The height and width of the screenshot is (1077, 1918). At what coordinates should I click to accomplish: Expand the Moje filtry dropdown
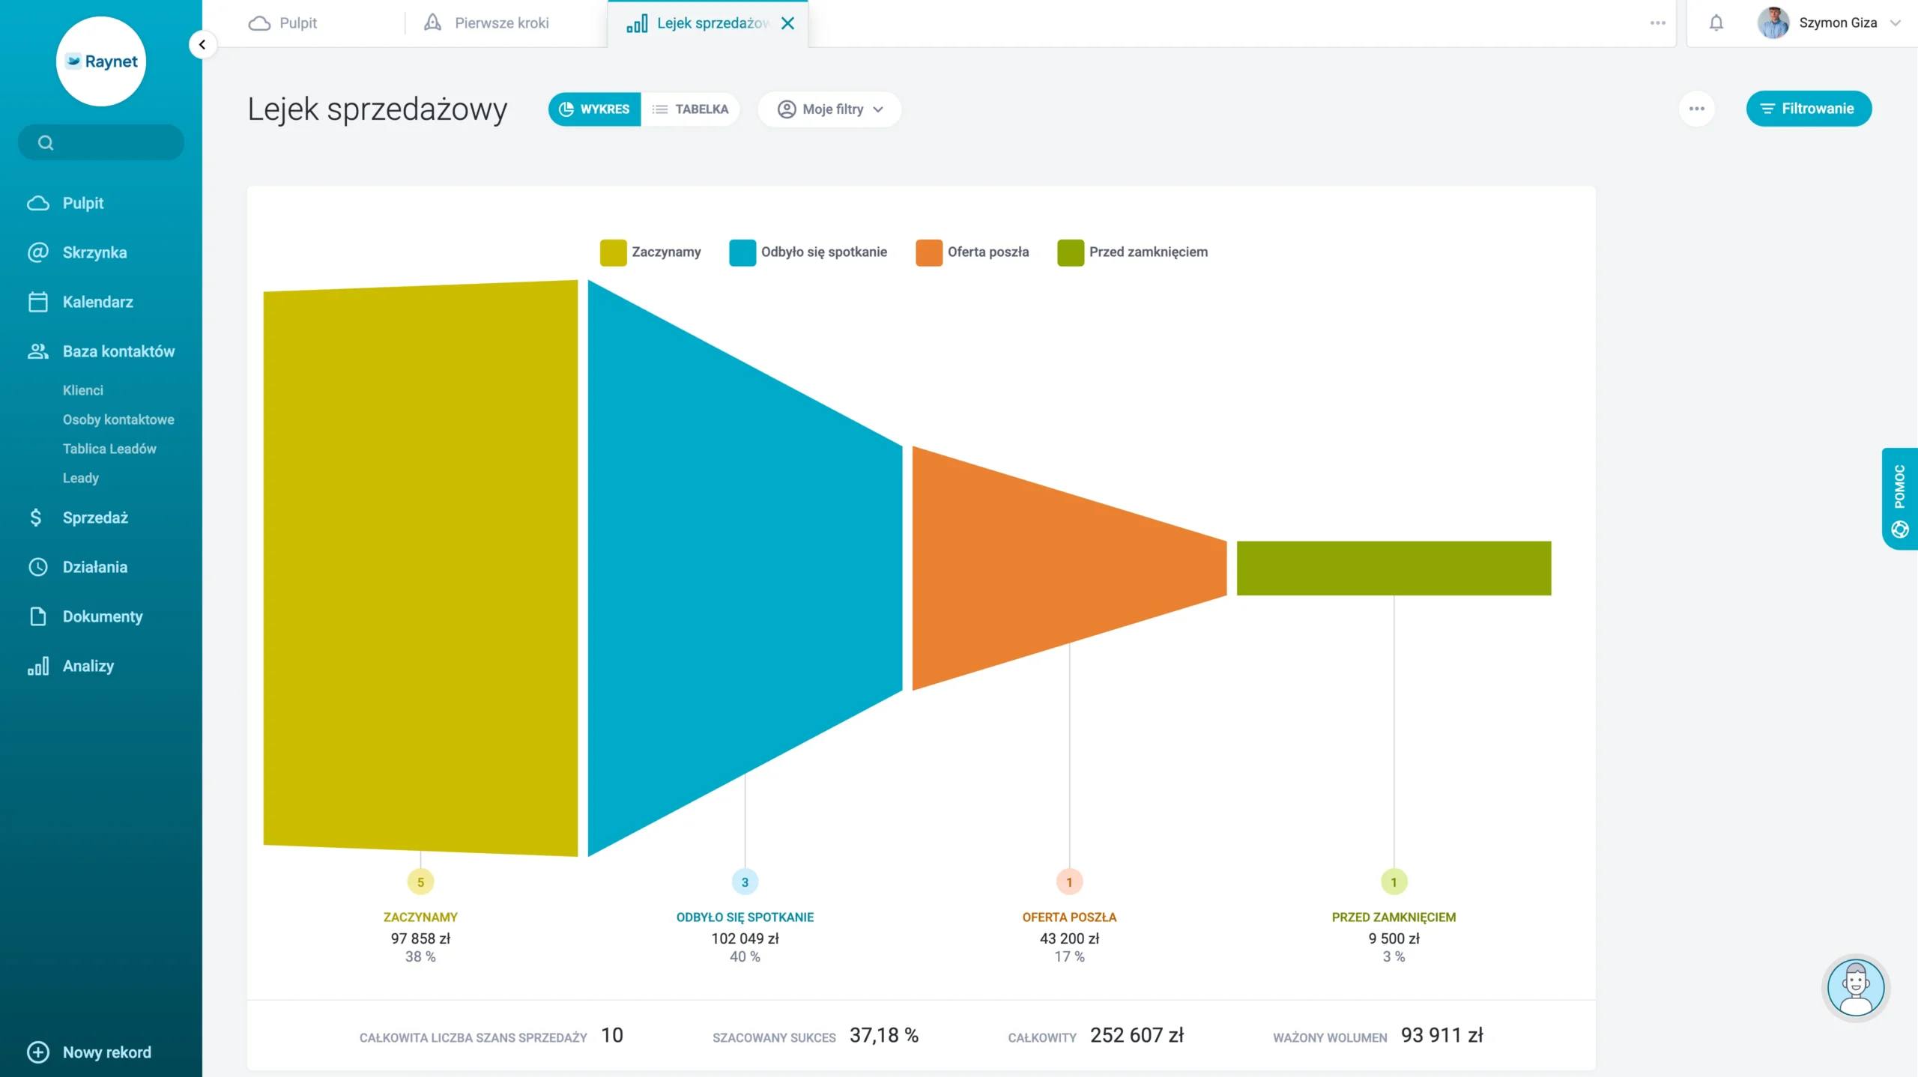point(829,109)
